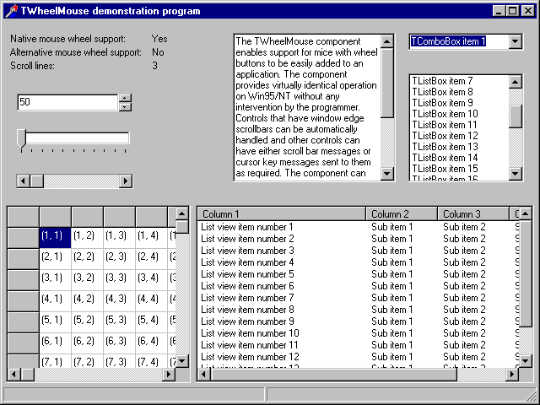Select TListBox item 7
The height and width of the screenshot is (405, 540).
click(x=459, y=81)
